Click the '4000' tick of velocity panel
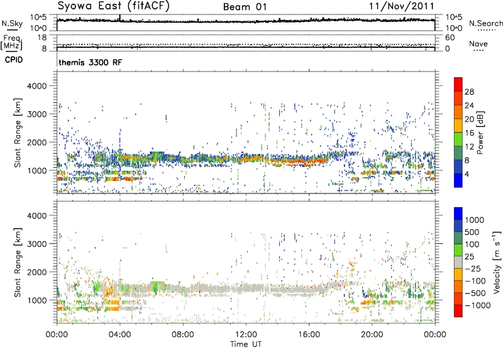Image resolution: width=503 pixels, height=348 pixels. click(x=36, y=215)
